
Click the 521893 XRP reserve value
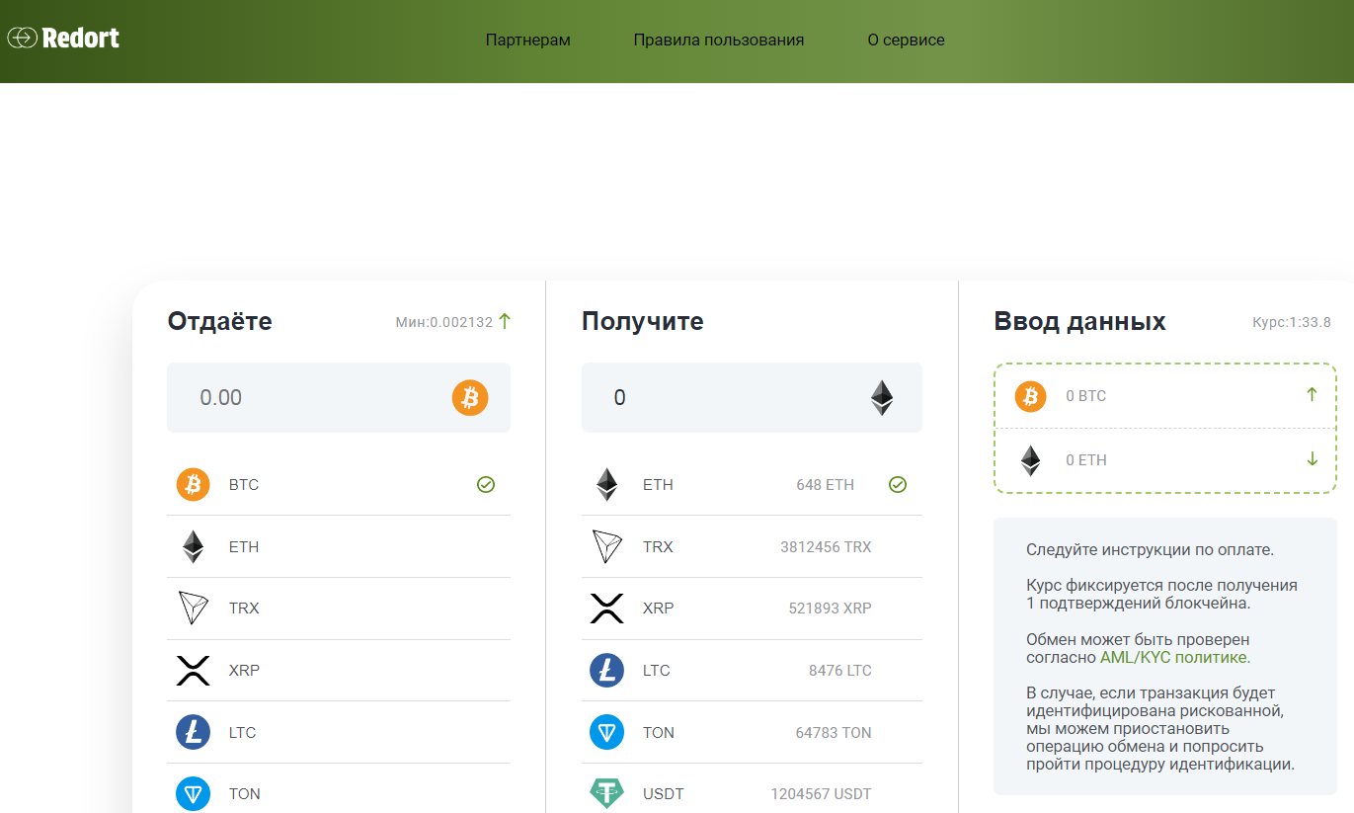click(x=831, y=609)
